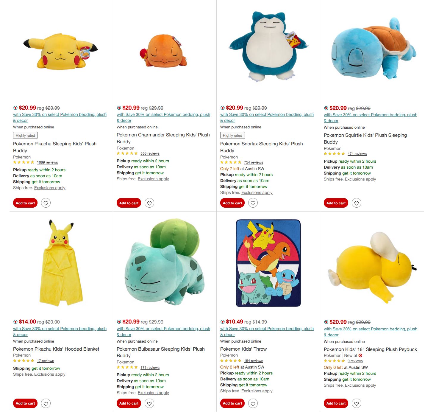Open Pokemon Squirtle Kids' Plush Sleeping Buddy title

[365, 139]
